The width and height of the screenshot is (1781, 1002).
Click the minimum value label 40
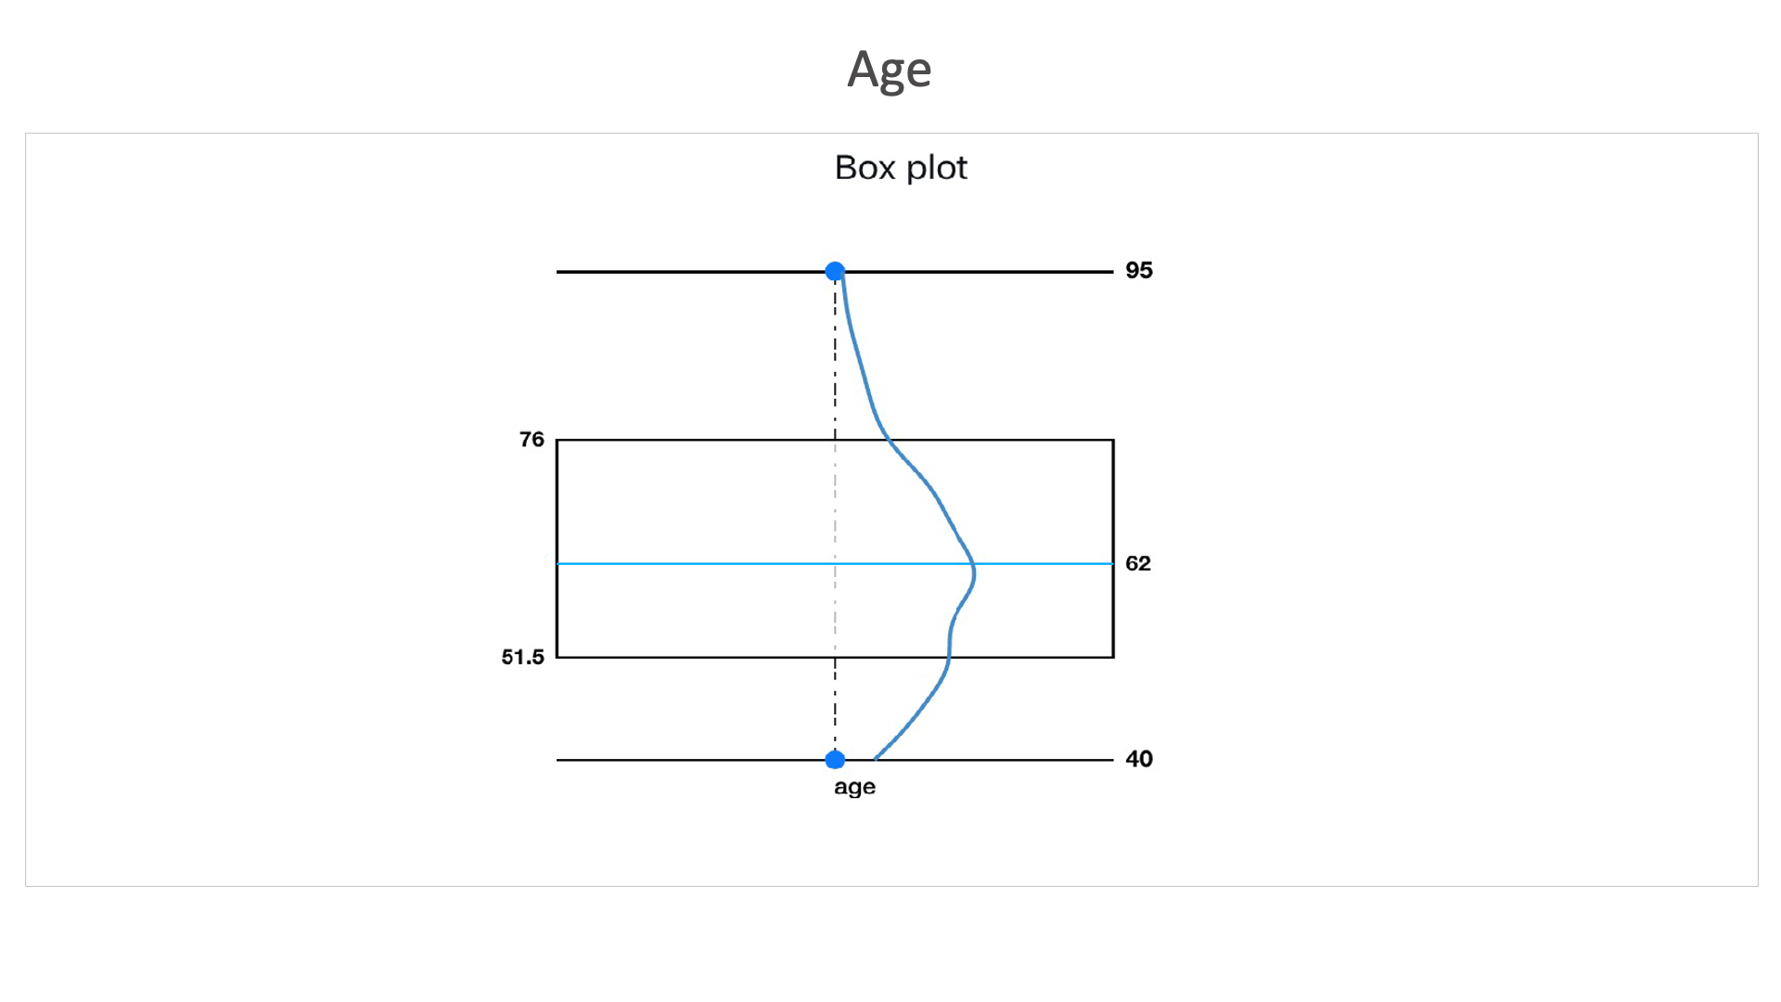pos(1139,759)
